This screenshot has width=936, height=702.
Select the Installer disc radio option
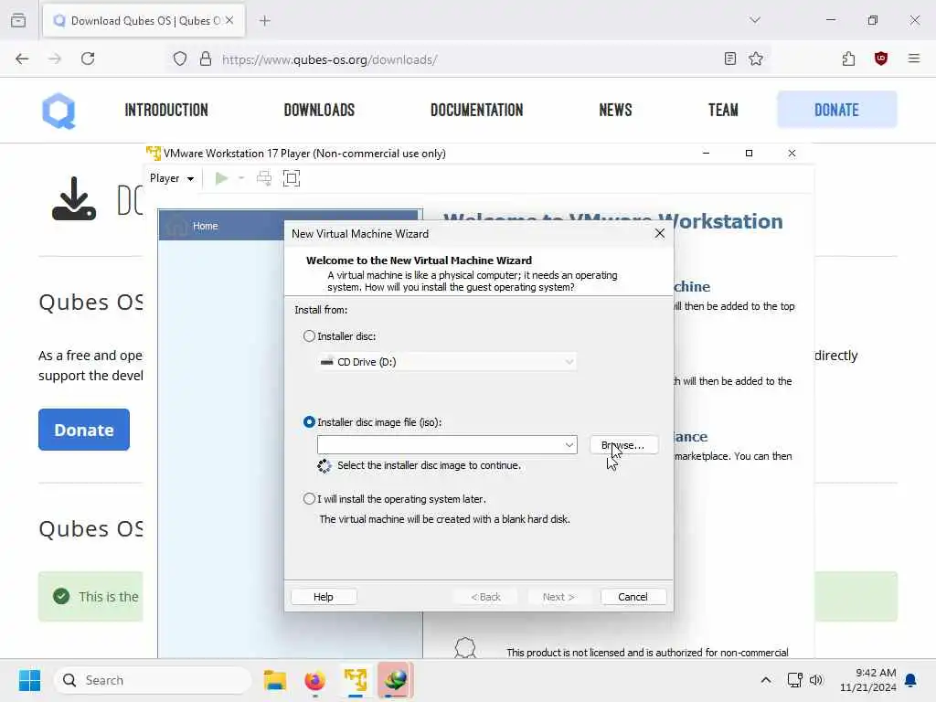[x=309, y=336]
